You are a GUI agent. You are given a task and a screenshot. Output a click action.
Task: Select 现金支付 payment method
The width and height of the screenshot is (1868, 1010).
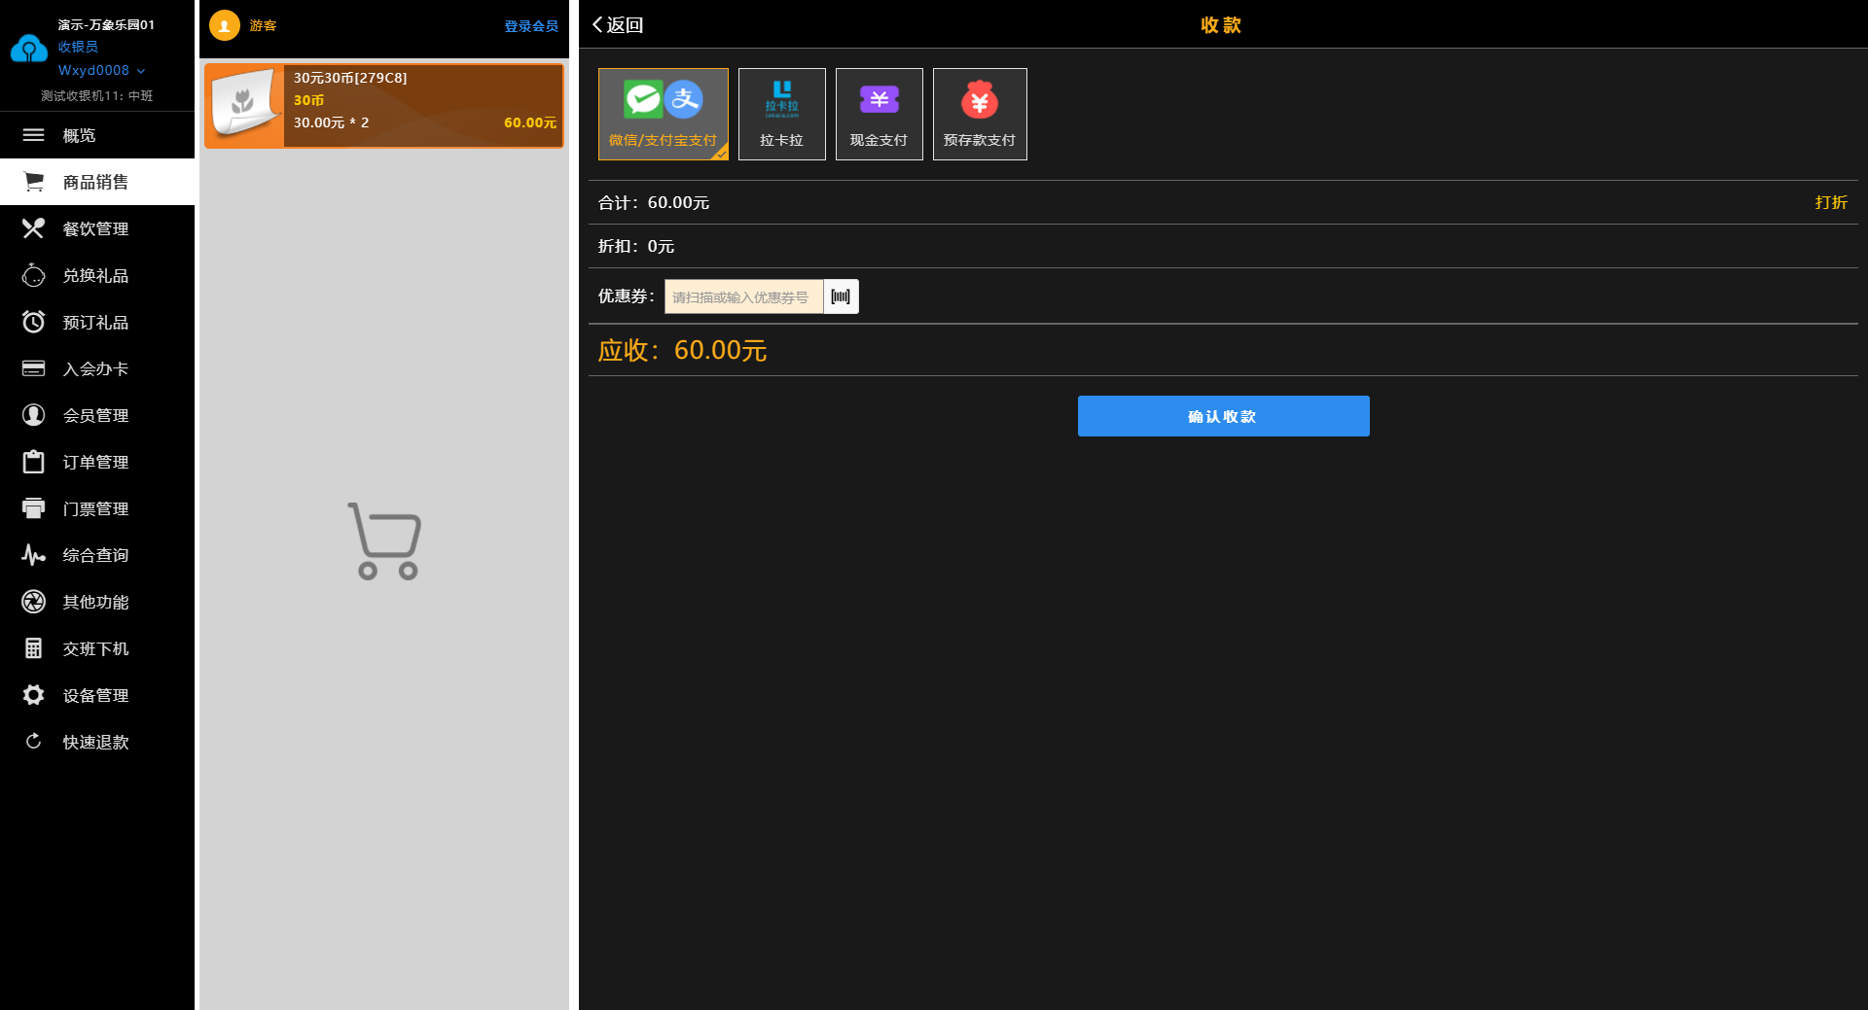[880, 114]
